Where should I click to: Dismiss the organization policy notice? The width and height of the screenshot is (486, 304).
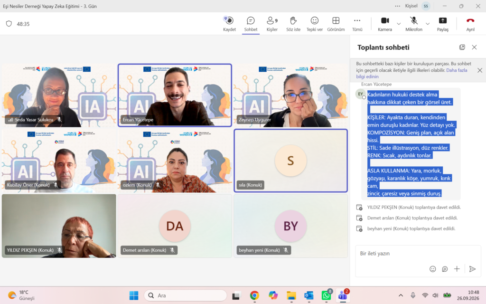coord(480,70)
